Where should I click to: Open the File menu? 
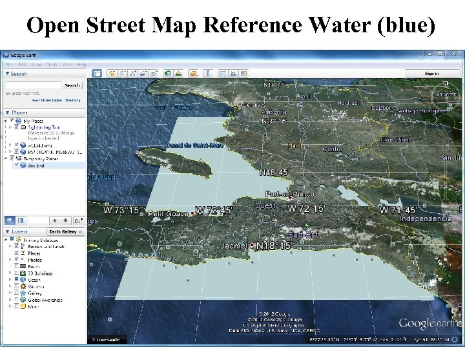point(9,65)
